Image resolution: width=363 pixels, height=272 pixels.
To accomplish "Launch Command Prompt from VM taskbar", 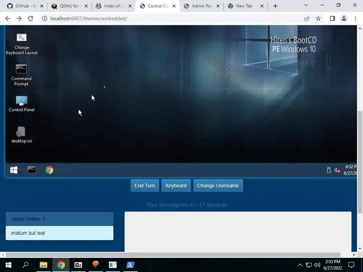I will pos(32,170).
